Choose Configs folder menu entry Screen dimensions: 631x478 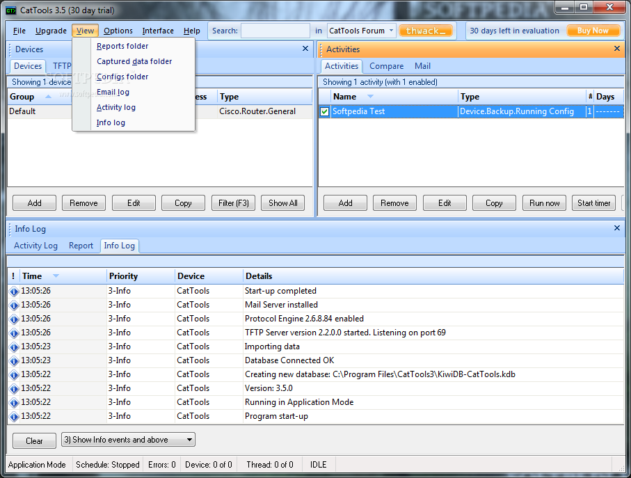(122, 77)
